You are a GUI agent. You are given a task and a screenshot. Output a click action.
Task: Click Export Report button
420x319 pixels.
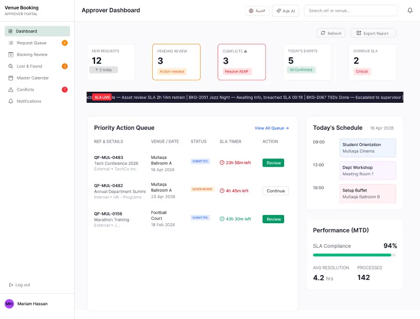373,33
